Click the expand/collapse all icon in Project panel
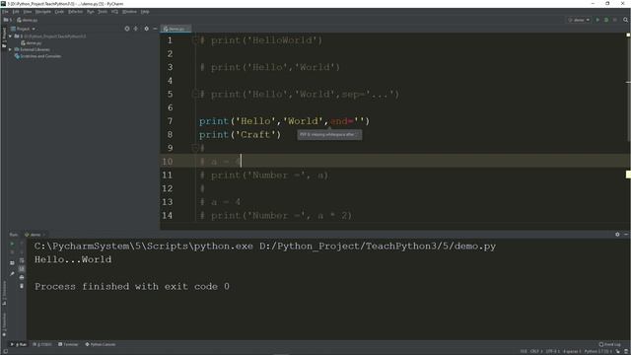The width and height of the screenshot is (631, 355). coord(136,29)
